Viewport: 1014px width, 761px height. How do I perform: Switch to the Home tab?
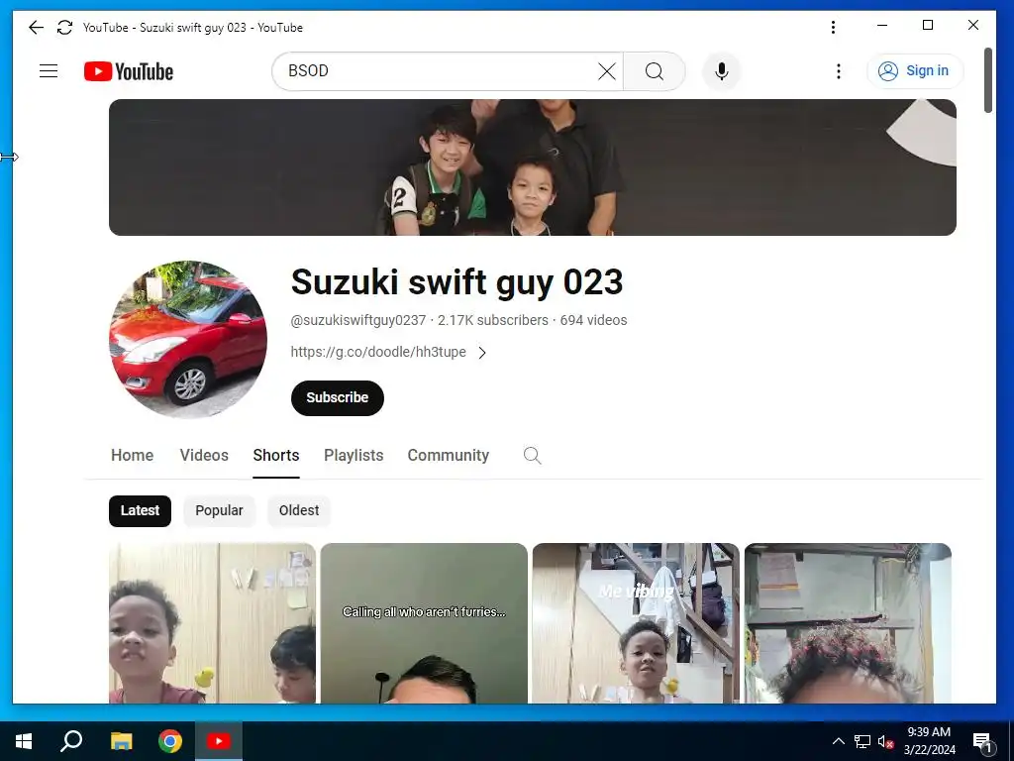[x=132, y=456]
